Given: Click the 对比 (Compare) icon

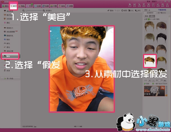Looking at the screenshot, I should pyautogui.click(x=132, y=11).
